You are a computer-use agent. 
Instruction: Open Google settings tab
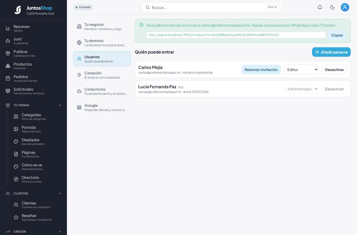point(102,107)
